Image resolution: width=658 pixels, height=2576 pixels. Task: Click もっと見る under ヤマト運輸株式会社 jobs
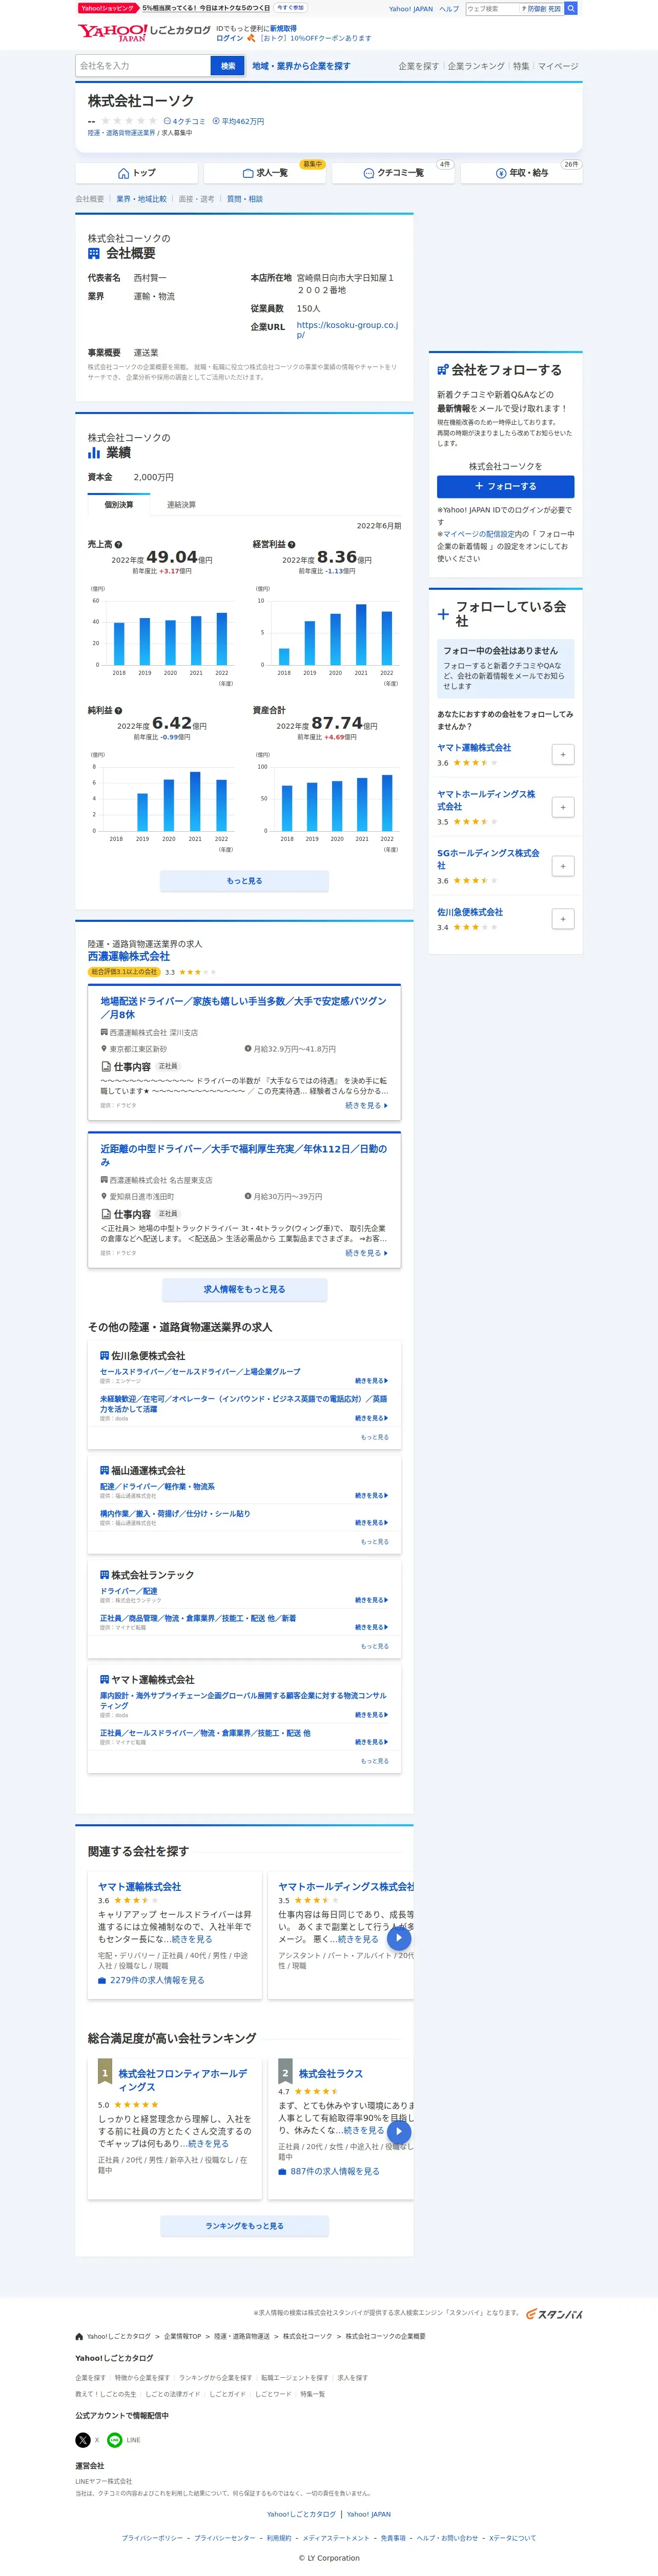(x=374, y=1761)
